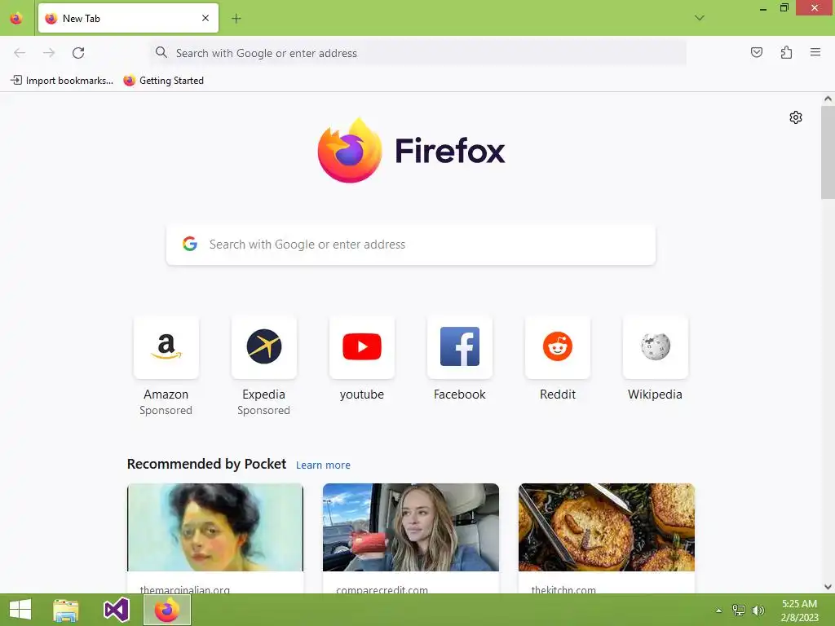Open a new tab with plus button

coord(236,19)
